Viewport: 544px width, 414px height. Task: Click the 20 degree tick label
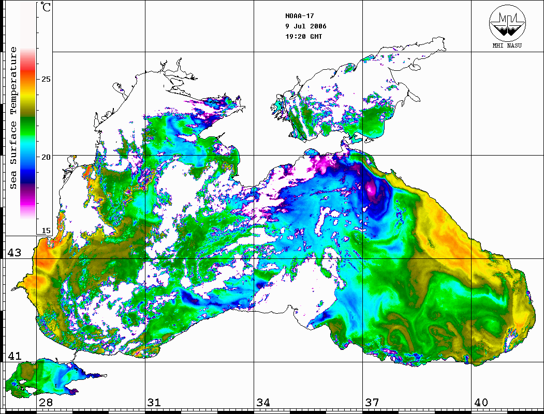point(47,157)
